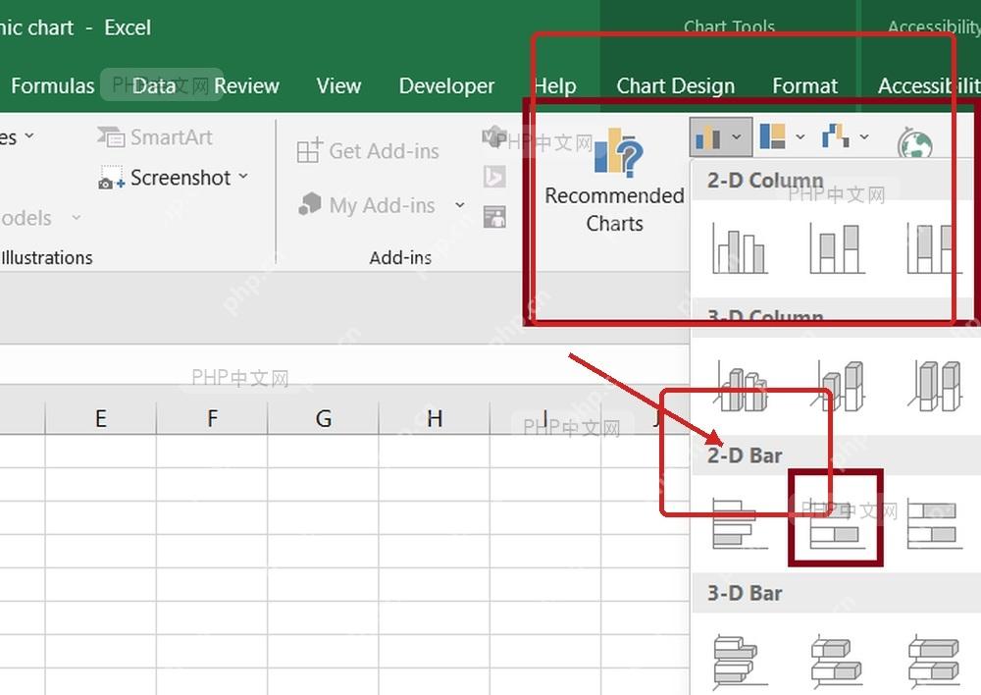Select 3-D Clustered Column chart
The height and width of the screenshot is (695, 981).
[x=742, y=387]
